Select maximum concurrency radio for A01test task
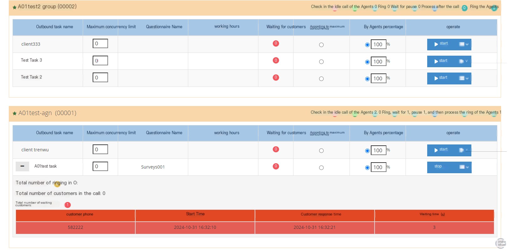Viewport: 508px width, 252px height. click(321, 168)
